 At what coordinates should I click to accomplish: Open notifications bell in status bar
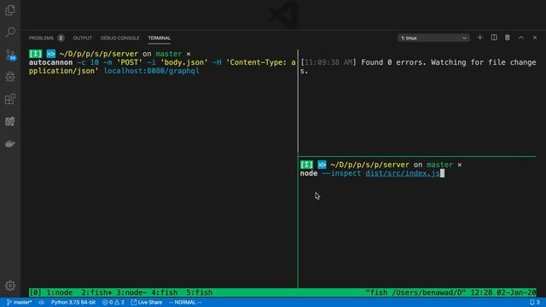(x=535, y=303)
